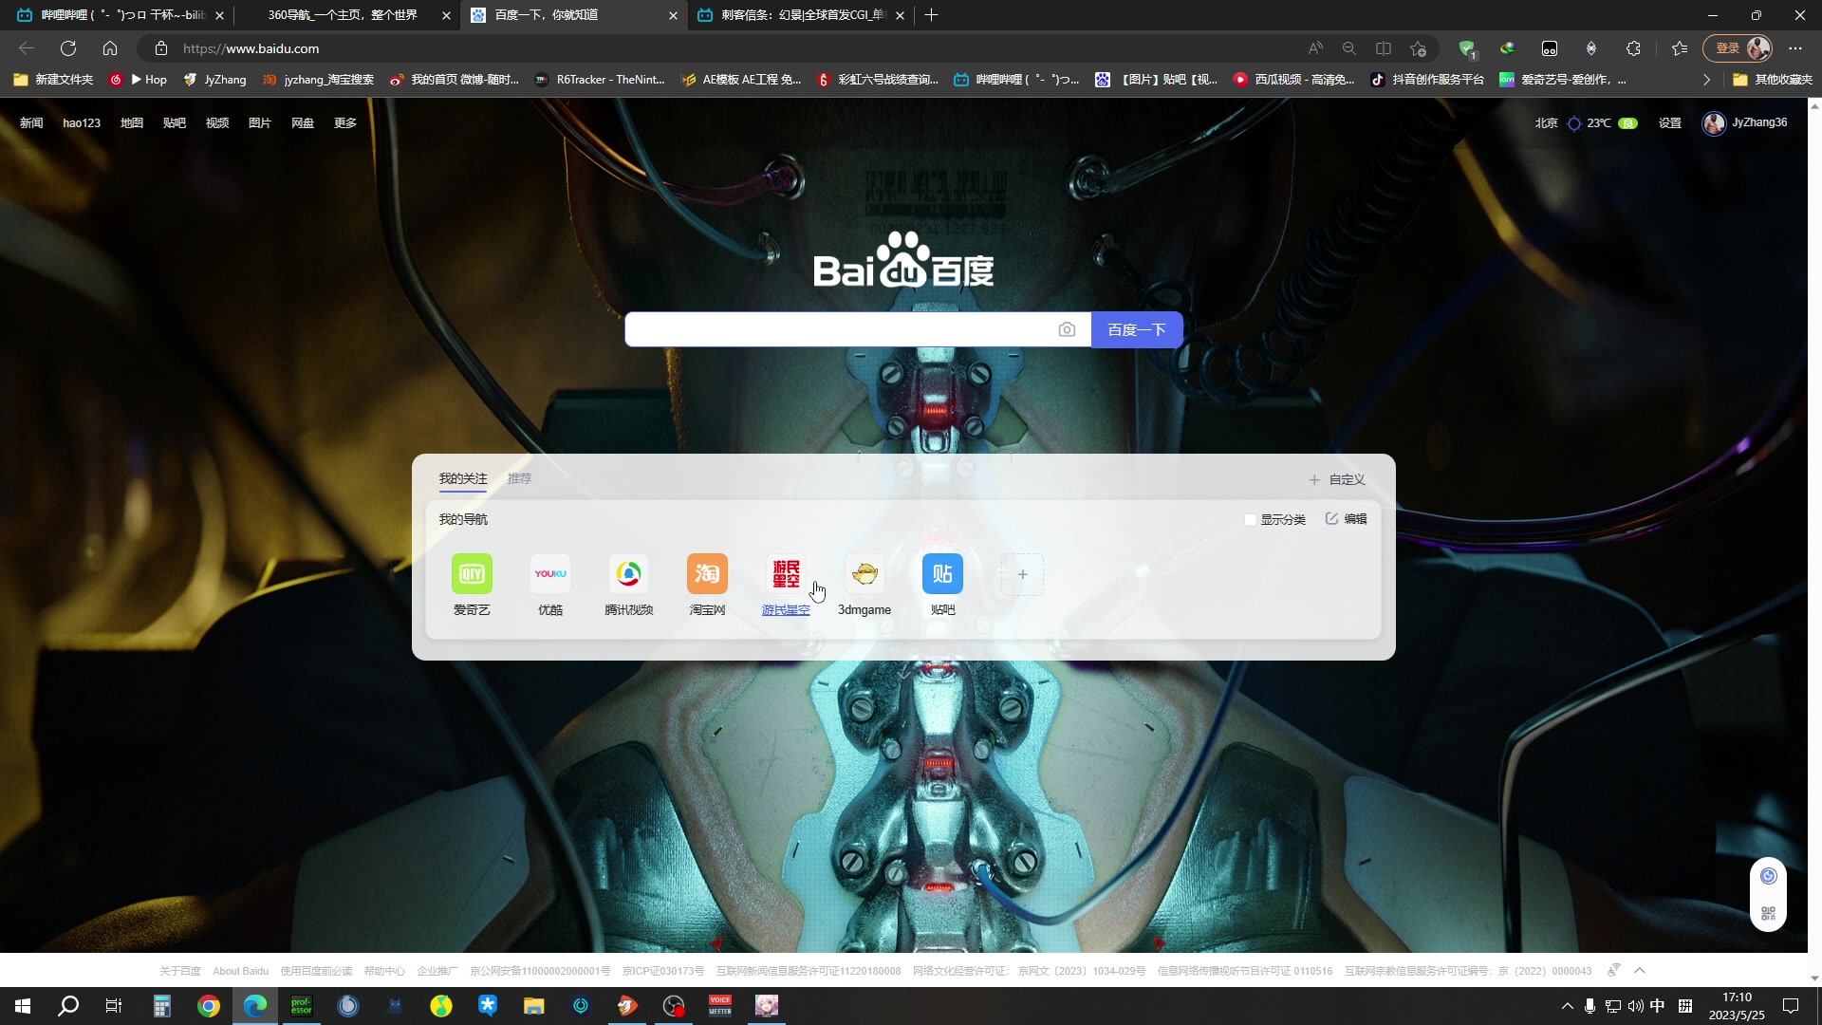Click the QR code icon at right edge
The width and height of the screenshot is (1822, 1025).
(x=1768, y=913)
